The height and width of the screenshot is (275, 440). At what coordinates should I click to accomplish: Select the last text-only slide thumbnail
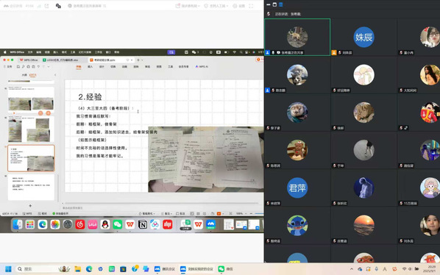tap(31, 187)
